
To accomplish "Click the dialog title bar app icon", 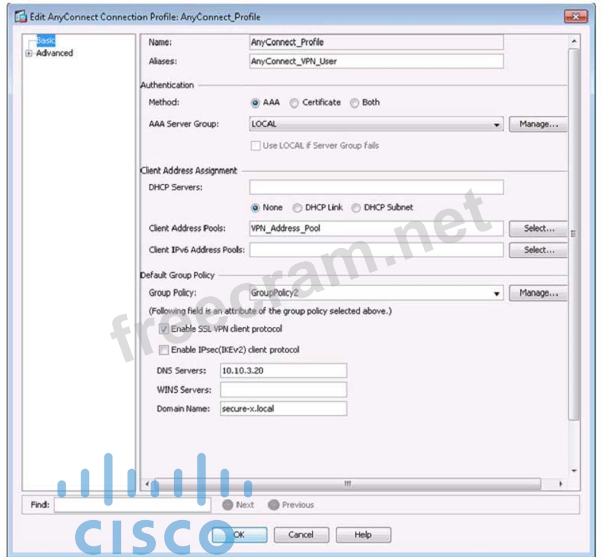I will [21, 17].
